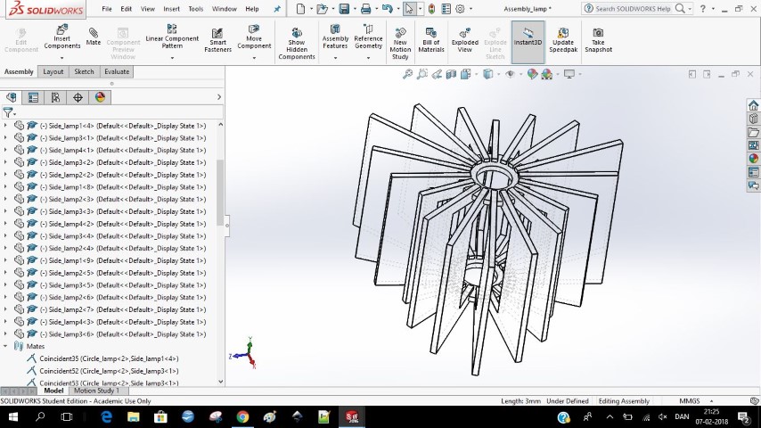Click feature tree vertical scrollbar
This screenshot has height=428, width=761.
[x=220, y=193]
